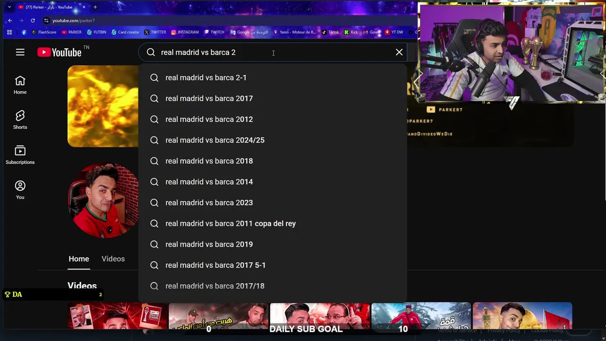The width and height of the screenshot is (606, 341).
Task: Click the search icon beside copa del rey suggestion
Action: 154,224
